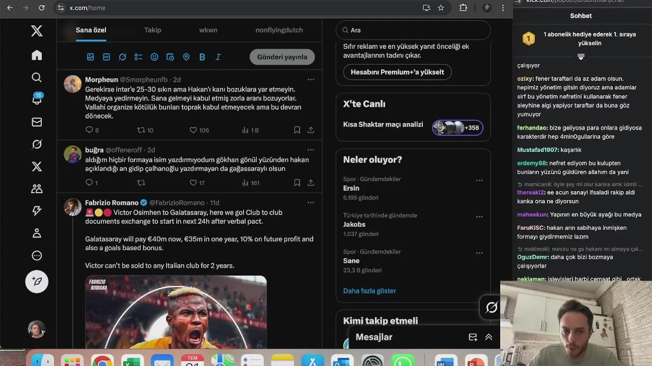Open Grok icon in left sidebar
This screenshot has height=366, width=652.
click(x=37, y=144)
